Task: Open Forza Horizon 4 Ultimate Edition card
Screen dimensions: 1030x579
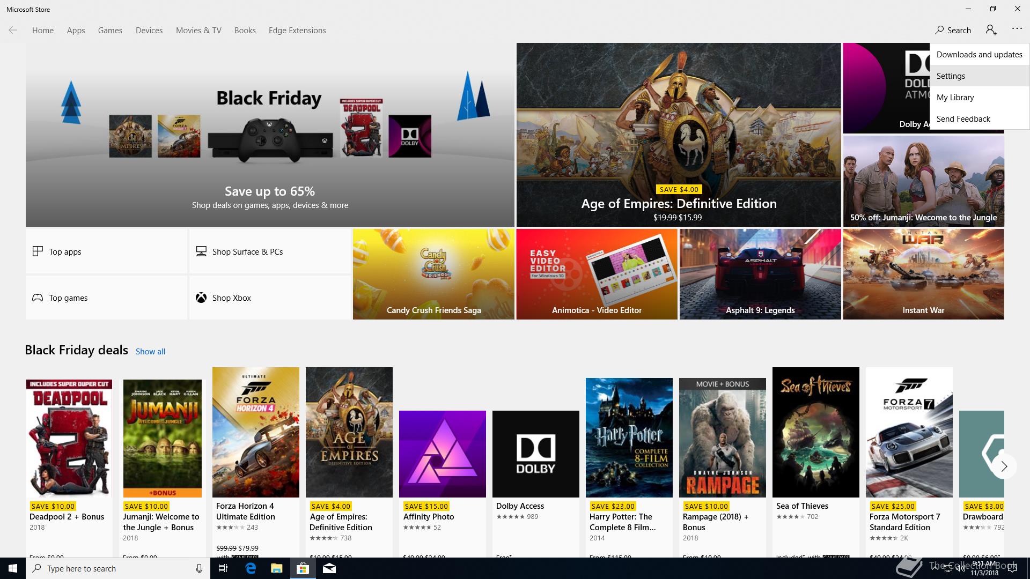Action: (x=256, y=462)
